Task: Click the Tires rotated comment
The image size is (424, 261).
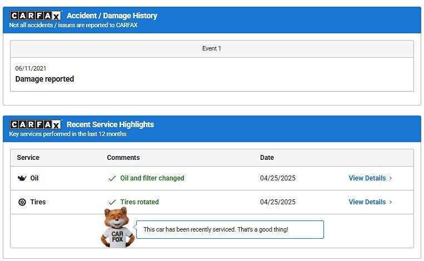Action: tap(139, 202)
